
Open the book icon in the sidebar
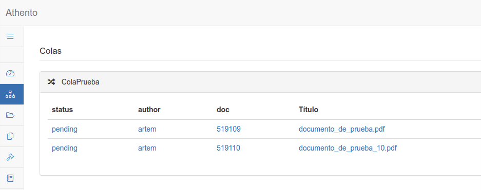coord(10,178)
